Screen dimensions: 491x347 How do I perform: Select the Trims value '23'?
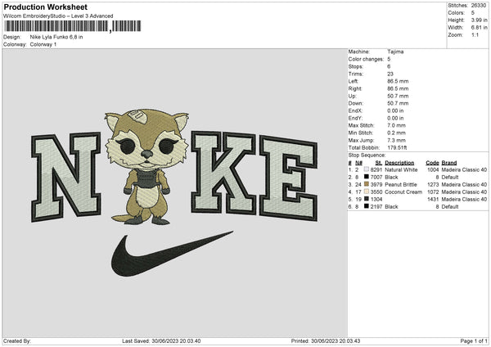(x=390, y=74)
